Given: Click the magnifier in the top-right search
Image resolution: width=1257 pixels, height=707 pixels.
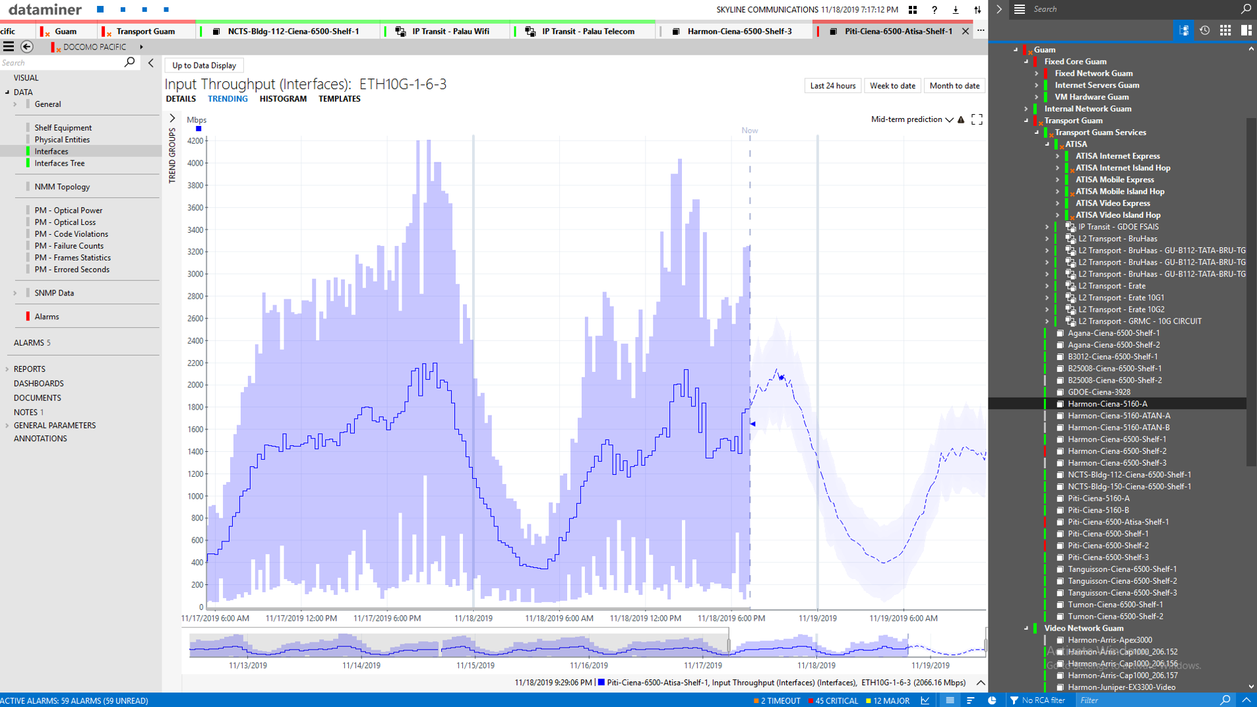Looking at the screenshot, I should [1246, 9].
